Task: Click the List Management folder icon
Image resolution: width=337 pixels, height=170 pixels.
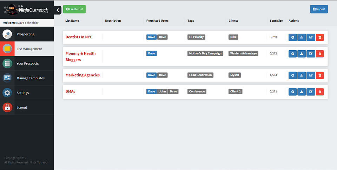Action: 7,49
